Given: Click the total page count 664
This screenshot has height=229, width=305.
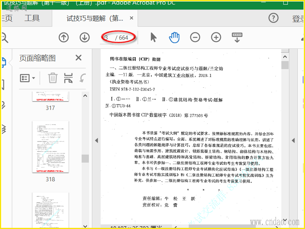Looking at the screenshot, I should (x=124, y=38).
